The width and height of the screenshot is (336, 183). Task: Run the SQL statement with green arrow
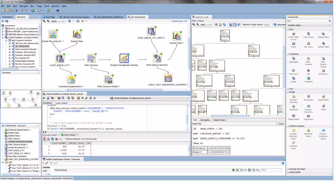pyautogui.click(x=44, y=98)
